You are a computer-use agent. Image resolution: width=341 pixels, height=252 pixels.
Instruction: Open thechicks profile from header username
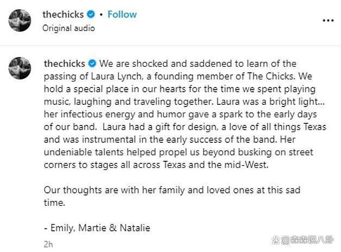[63, 15]
